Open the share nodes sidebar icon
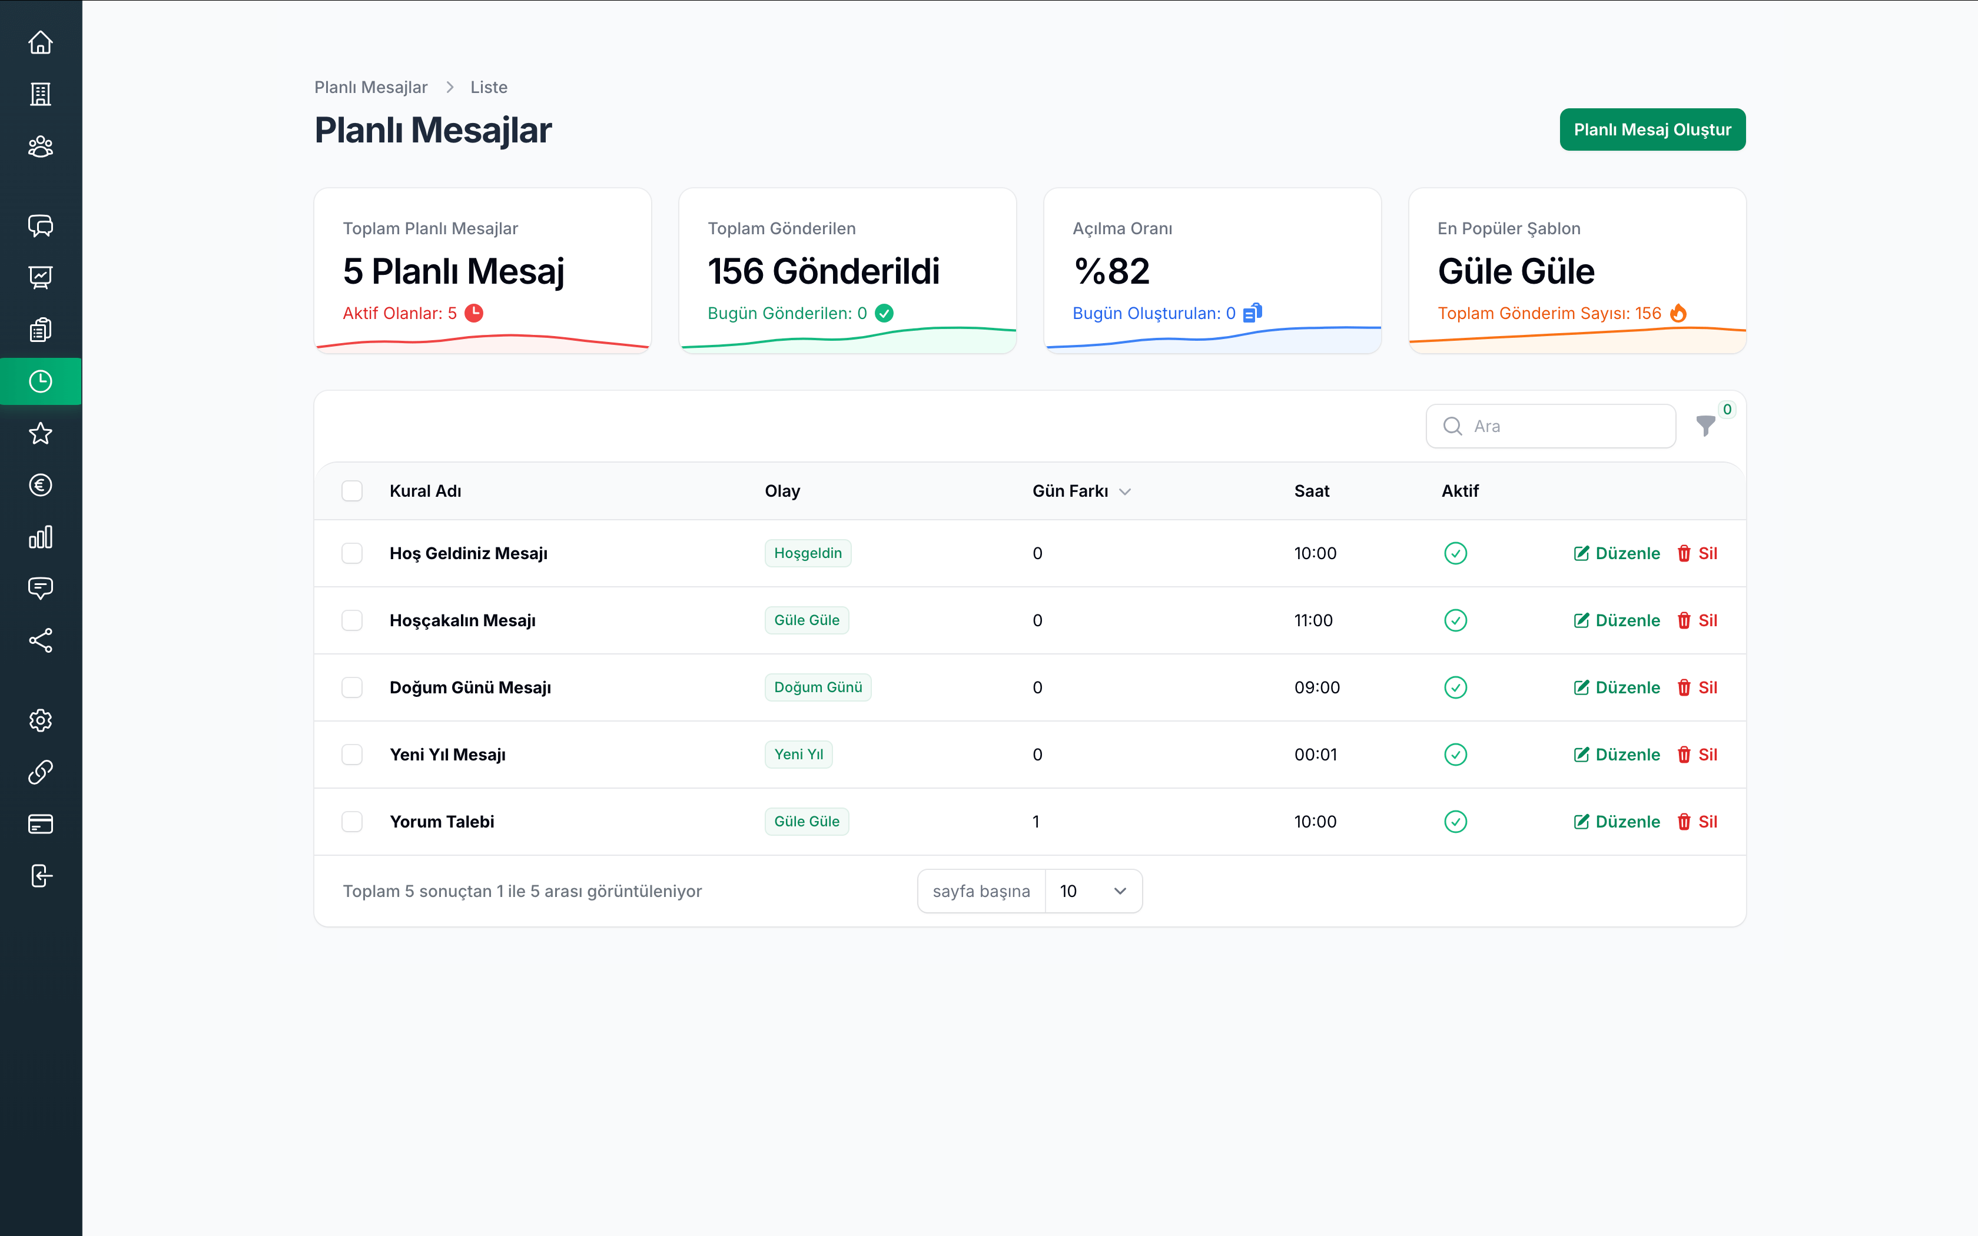The width and height of the screenshot is (1978, 1236). click(40, 640)
